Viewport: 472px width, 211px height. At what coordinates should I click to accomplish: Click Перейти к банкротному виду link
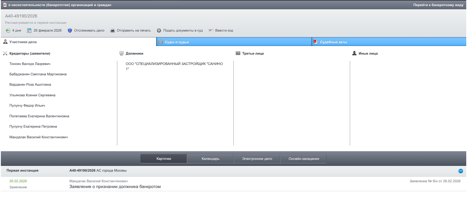(438, 5)
